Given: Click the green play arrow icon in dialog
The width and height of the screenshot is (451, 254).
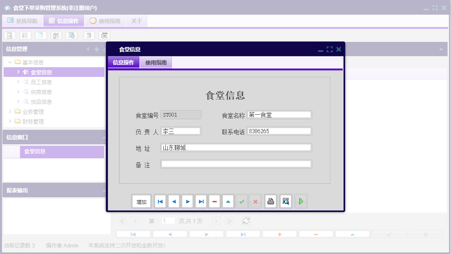Looking at the screenshot, I should 301,201.
